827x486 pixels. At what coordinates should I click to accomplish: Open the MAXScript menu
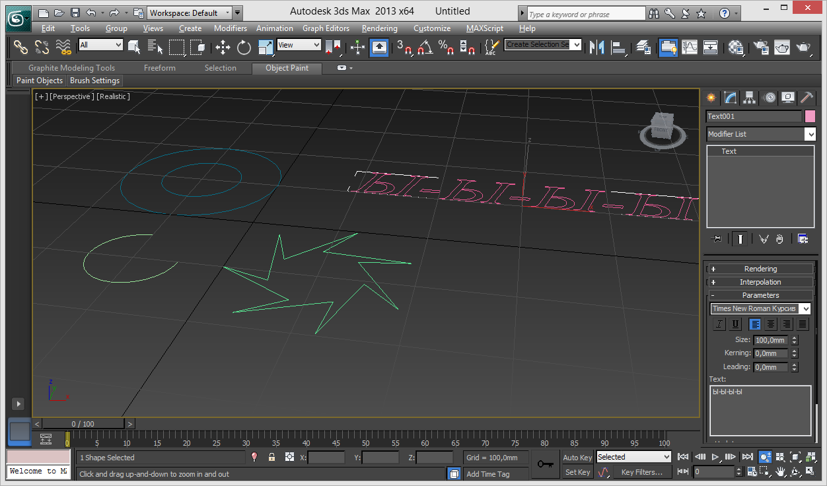tap(485, 28)
